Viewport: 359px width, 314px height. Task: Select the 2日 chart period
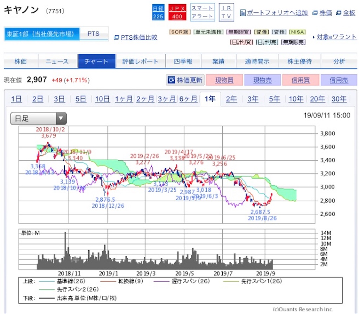pyautogui.click(x=38, y=99)
